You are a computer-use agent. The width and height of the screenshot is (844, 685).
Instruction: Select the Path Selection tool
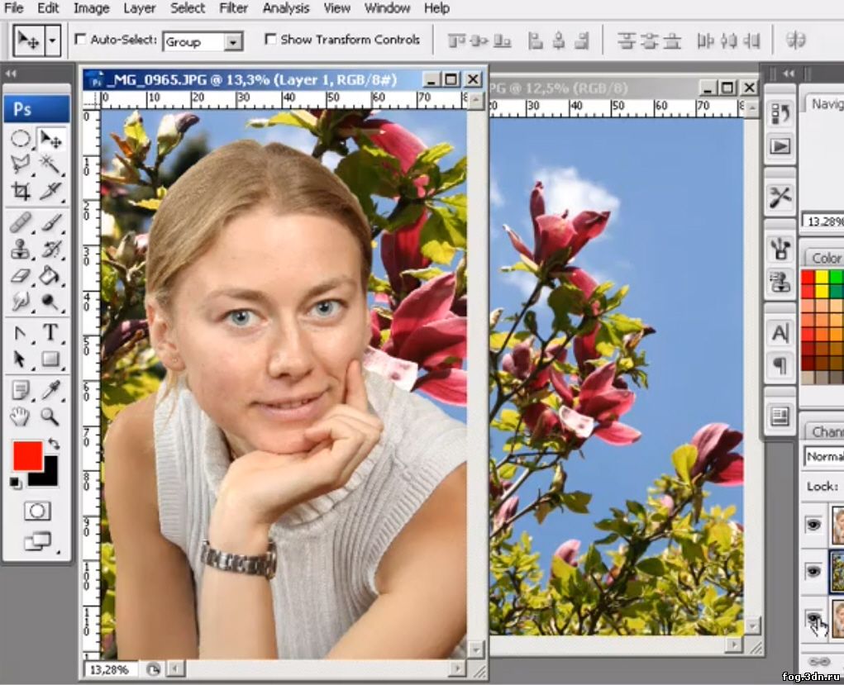pos(21,359)
